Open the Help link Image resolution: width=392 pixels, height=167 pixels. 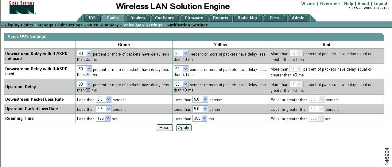[349, 3]
